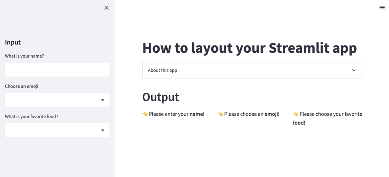The width and height of the screenshot is (389, 177).
Task: Click the Choose an emoji label
Action: pyautogui.click(x=21, y=86)
